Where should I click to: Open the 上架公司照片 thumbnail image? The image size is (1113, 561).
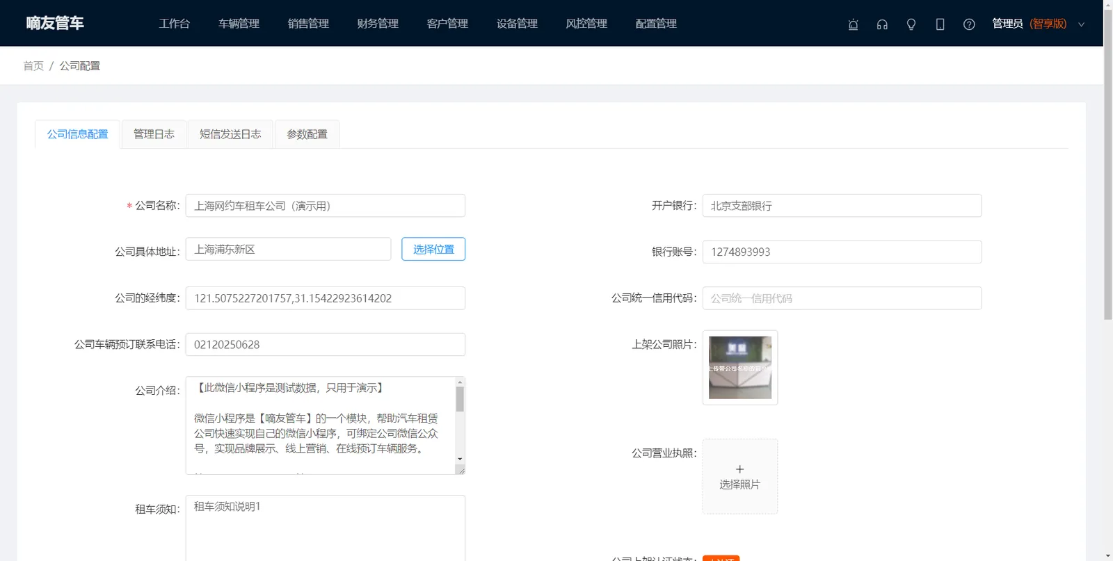pos(740,368)
